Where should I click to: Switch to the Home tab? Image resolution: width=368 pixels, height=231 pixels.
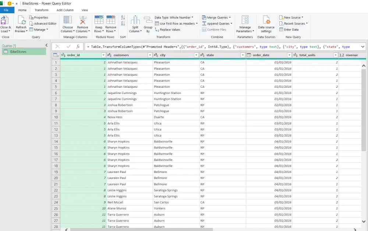tap(22, 10)
